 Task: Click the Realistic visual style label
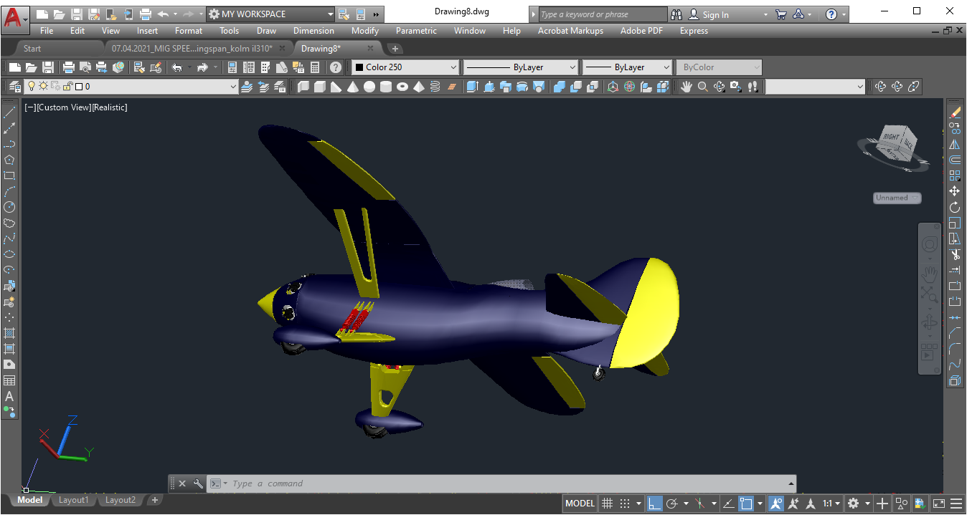(x=109, y=107)
